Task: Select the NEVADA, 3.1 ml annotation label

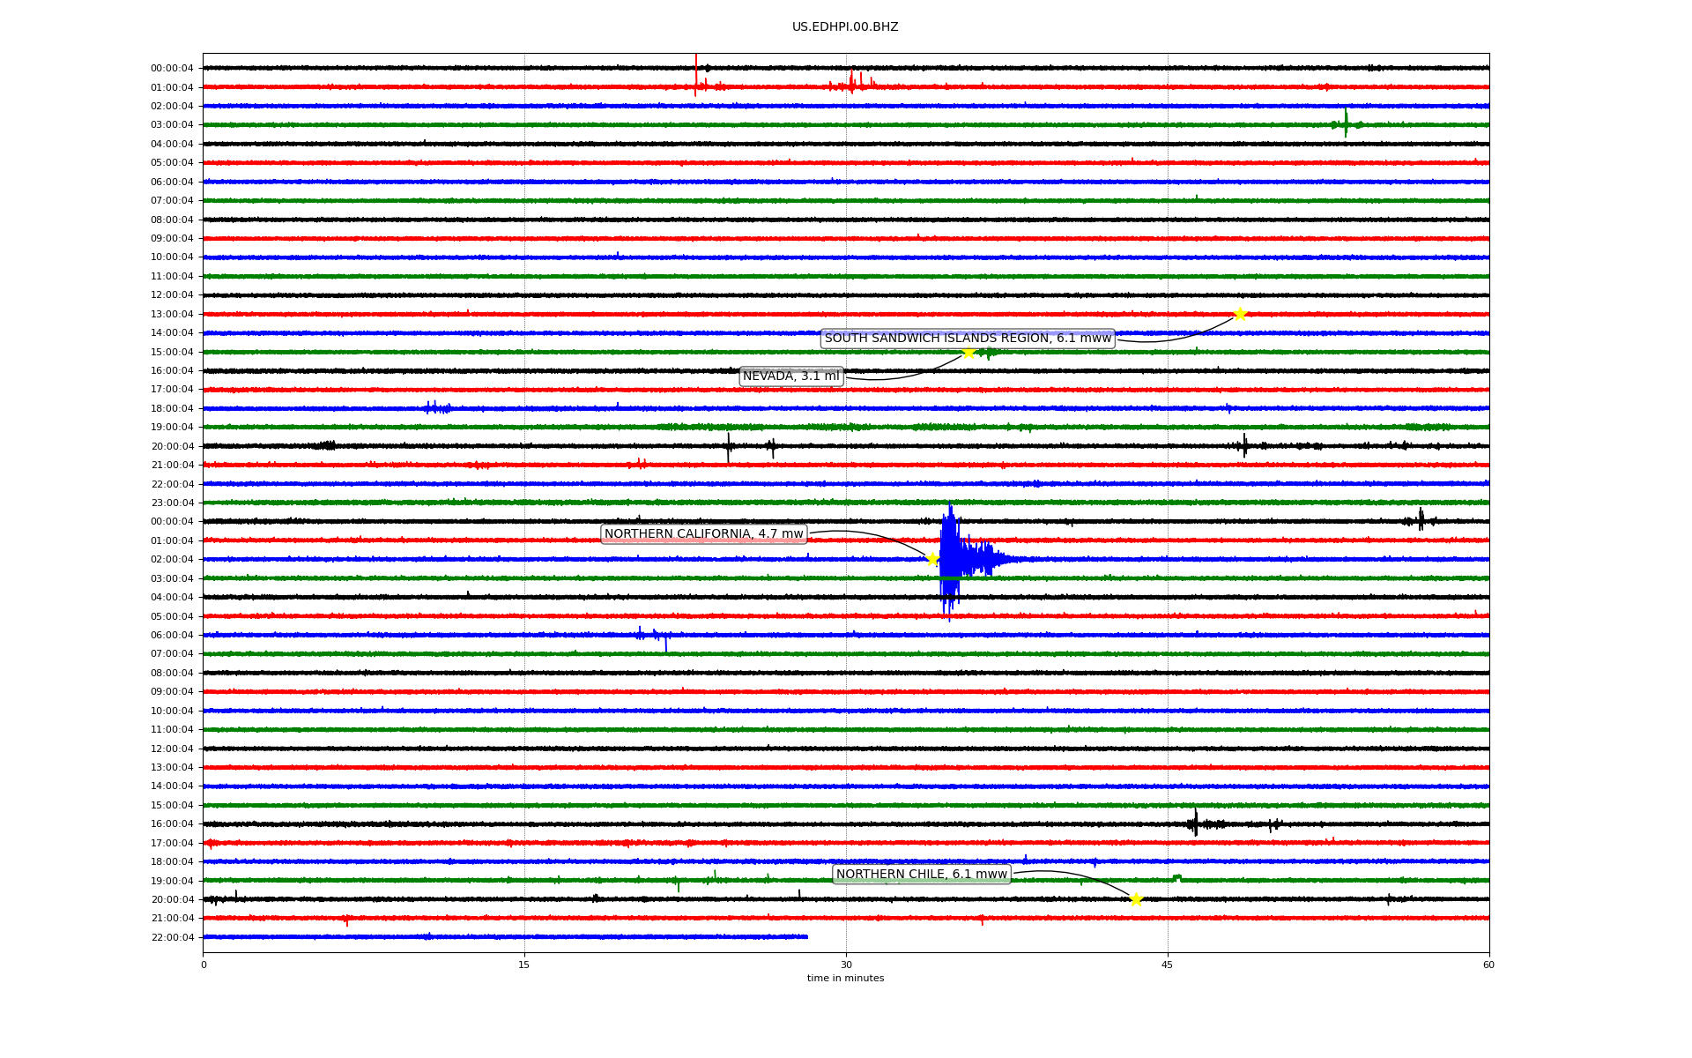Action: tap(791, 376)
